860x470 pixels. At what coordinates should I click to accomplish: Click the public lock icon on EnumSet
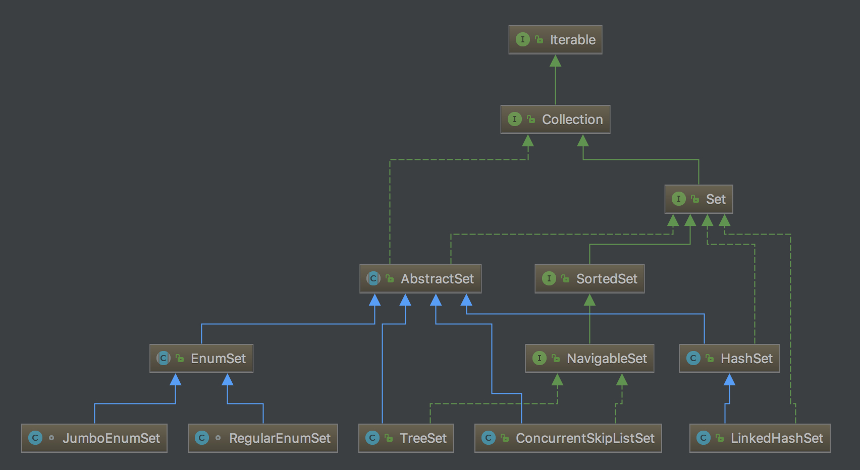[x=180, y=358]
